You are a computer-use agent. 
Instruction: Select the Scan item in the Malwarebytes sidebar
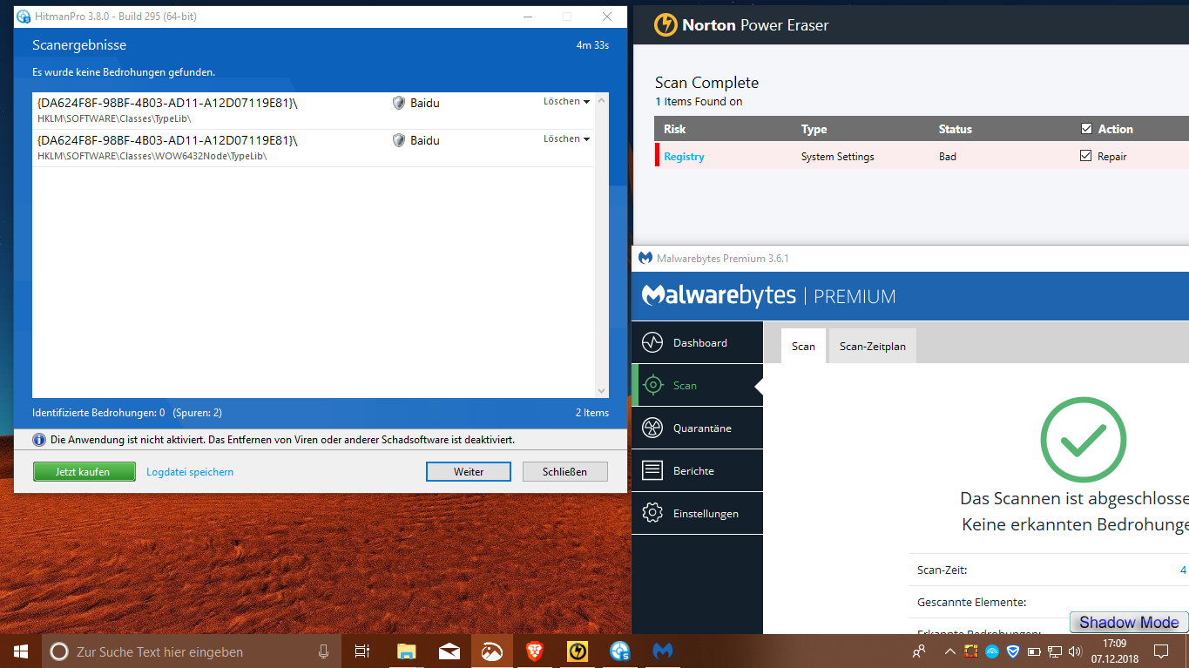[697, 385]
